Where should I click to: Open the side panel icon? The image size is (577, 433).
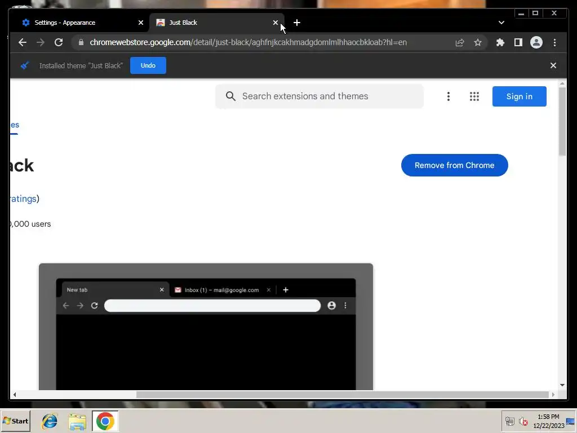tap(518, 42)
